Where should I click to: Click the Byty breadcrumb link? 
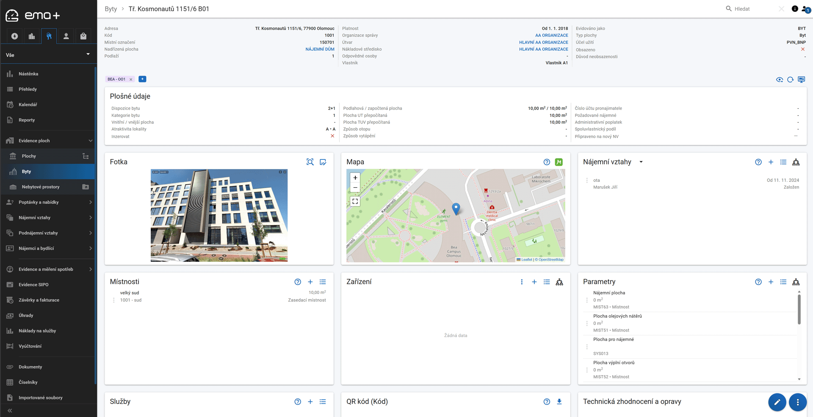(x=111, y=9)
